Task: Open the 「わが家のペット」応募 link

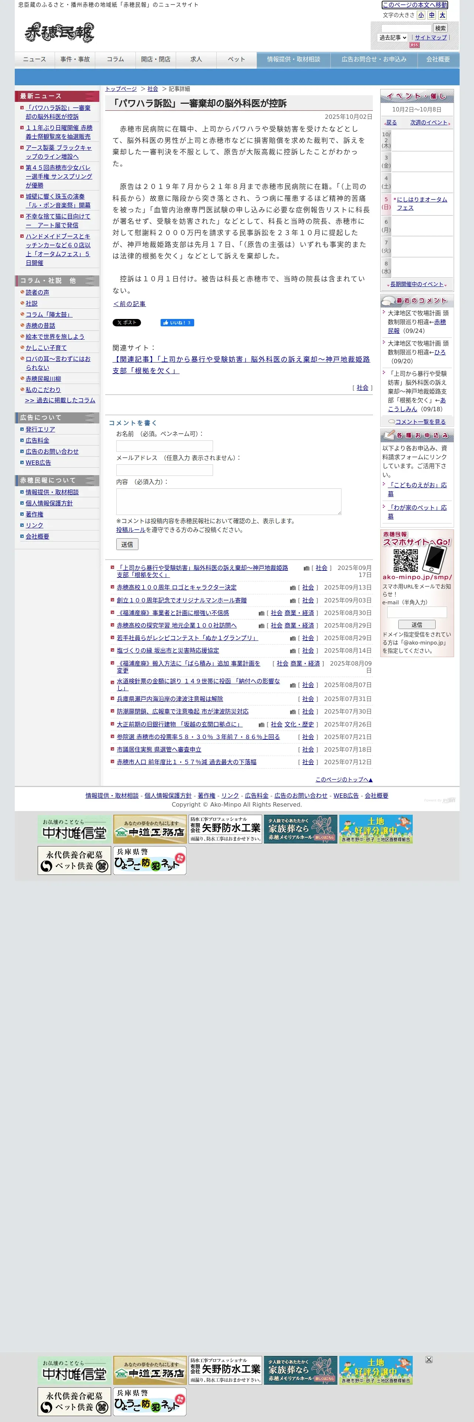Action: point(417,512)
